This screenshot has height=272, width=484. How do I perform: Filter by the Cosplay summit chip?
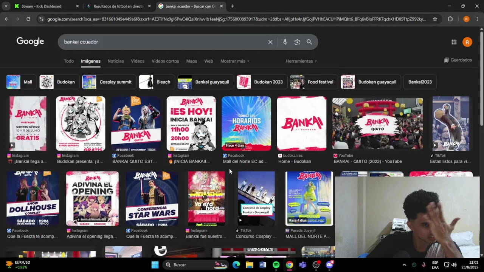(109, 82)
